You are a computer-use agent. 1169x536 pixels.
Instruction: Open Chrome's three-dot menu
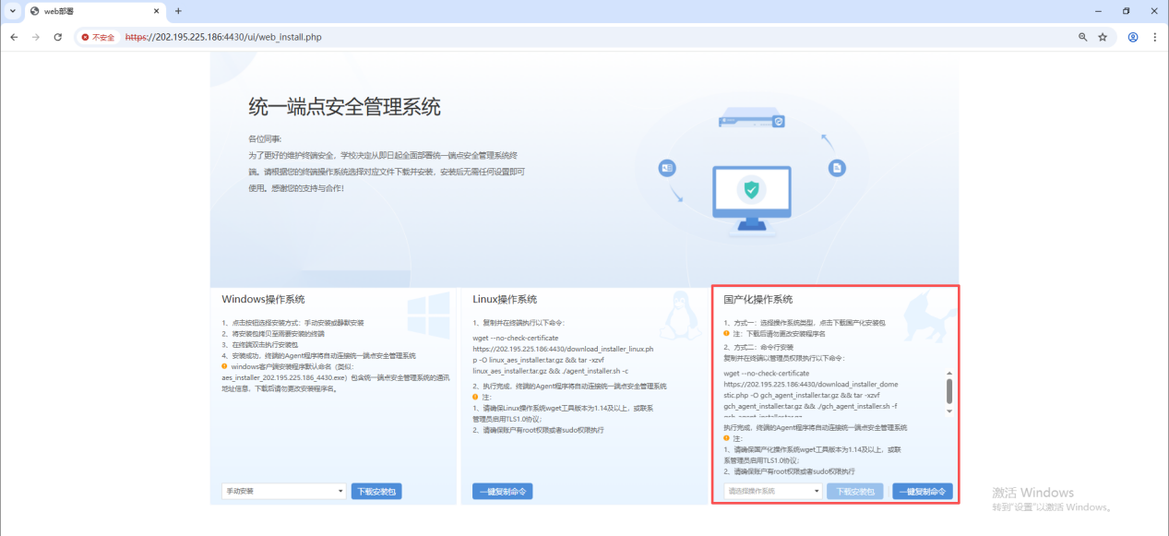[1154, 37]
